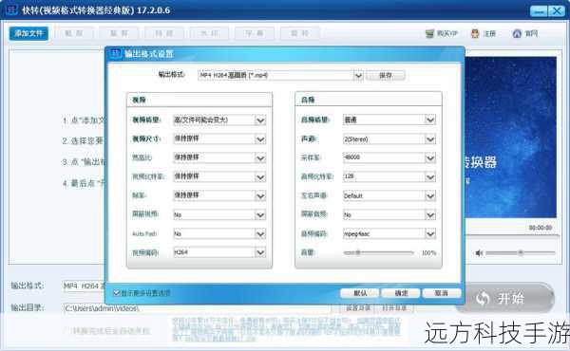The height and width of the screenshot is (351, 570).
Task: Close the main application window
Action: (557, 11)
